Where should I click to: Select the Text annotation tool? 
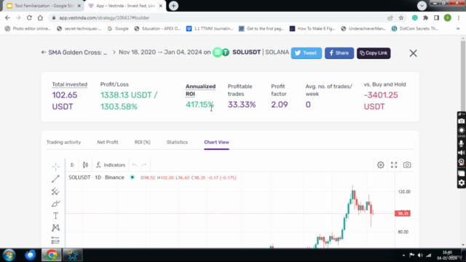point(55,215)
